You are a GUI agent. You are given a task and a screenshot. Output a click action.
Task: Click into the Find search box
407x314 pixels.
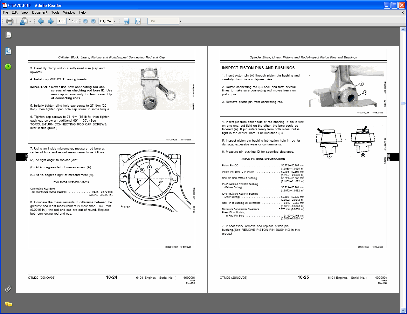coord(163,21)
